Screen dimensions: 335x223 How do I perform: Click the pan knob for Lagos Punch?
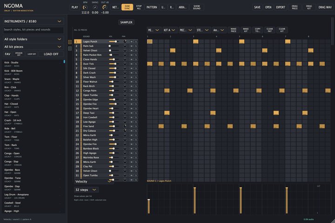(125, 41)
